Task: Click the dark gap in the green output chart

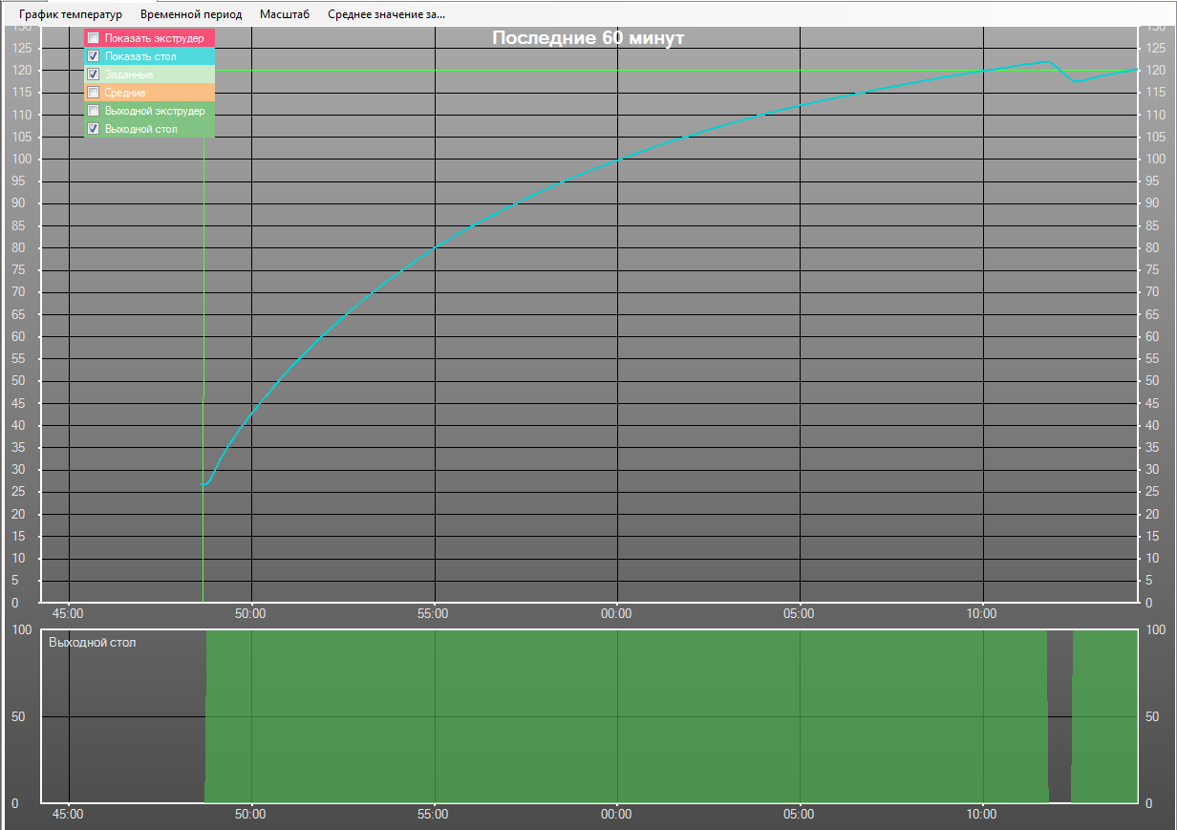Action: click(x=1059, y=716)
